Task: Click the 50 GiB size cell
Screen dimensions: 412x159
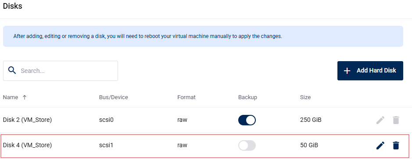Action: point(309,145)
